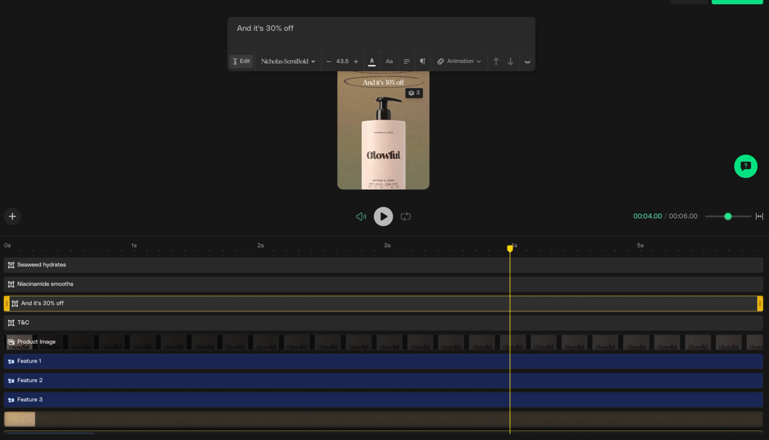769x440 pixels.
Task: Click the green button at top right
Action: click(737, 2)
